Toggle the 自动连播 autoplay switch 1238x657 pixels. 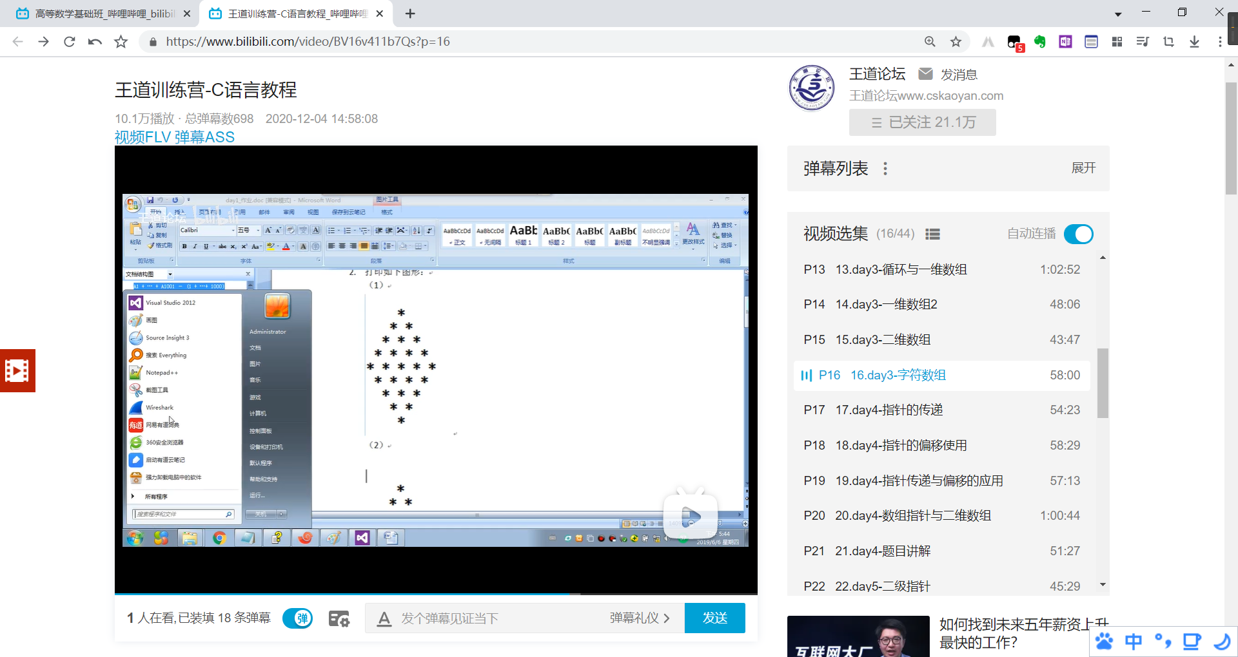(x=1078, y=234)
